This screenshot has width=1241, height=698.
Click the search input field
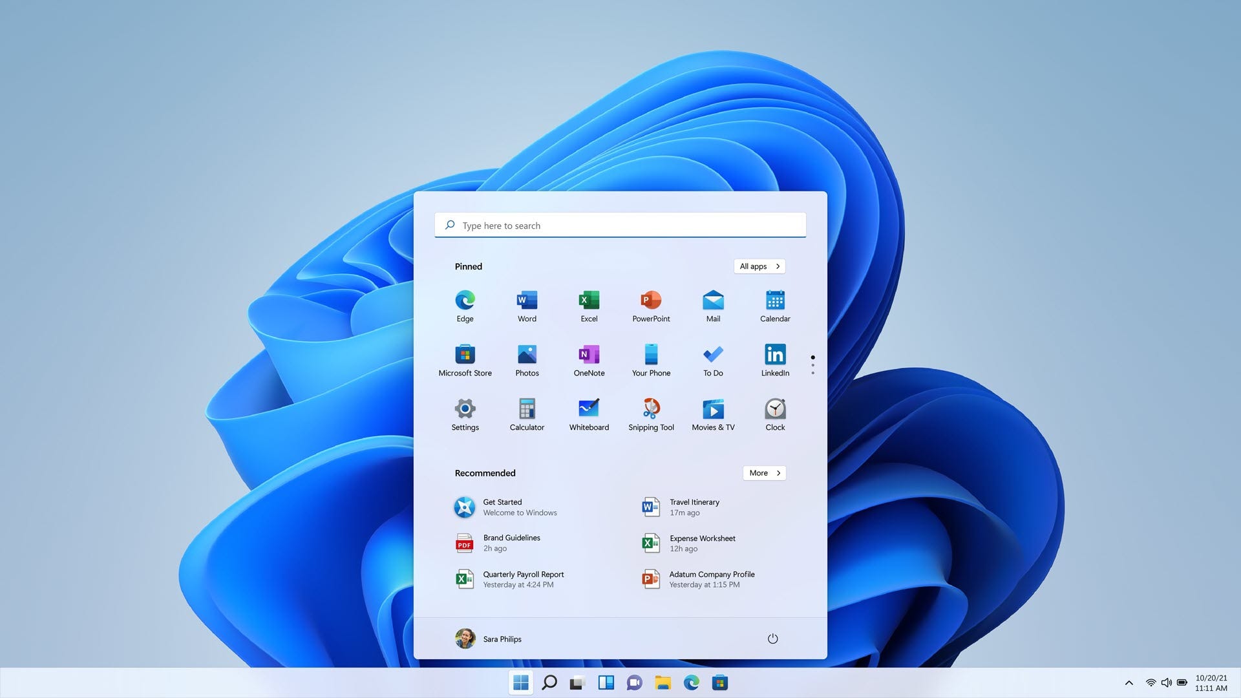click(620, 224)
